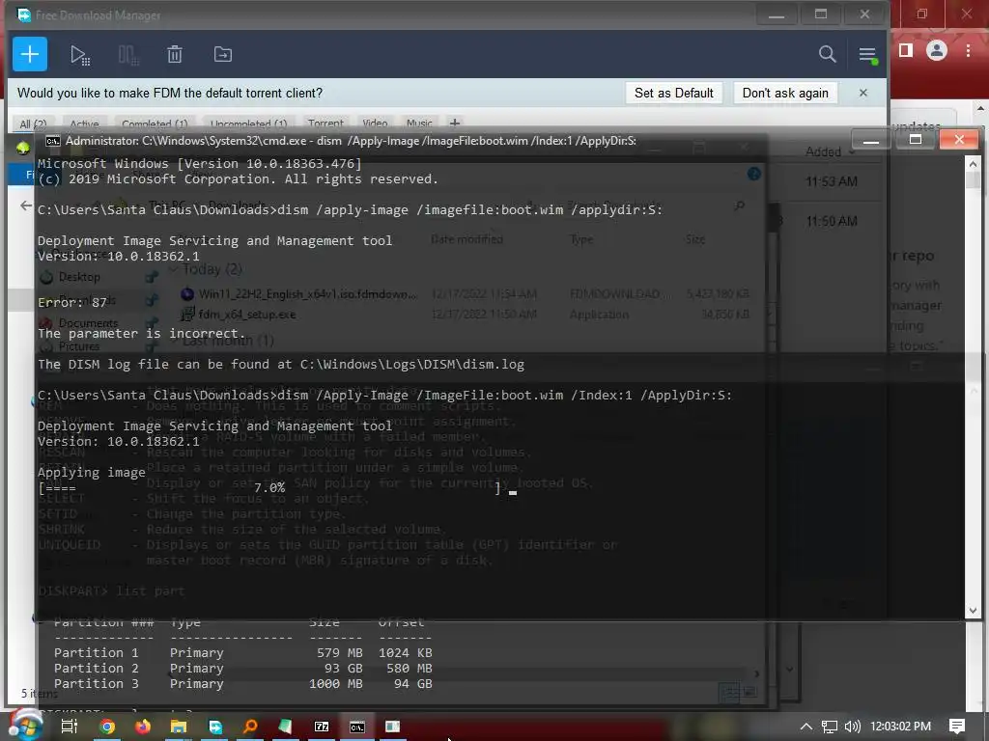The width and height of the screenshot is (989, 741).
Task: Select the Video tab in FDM
Action: point(375,123)
